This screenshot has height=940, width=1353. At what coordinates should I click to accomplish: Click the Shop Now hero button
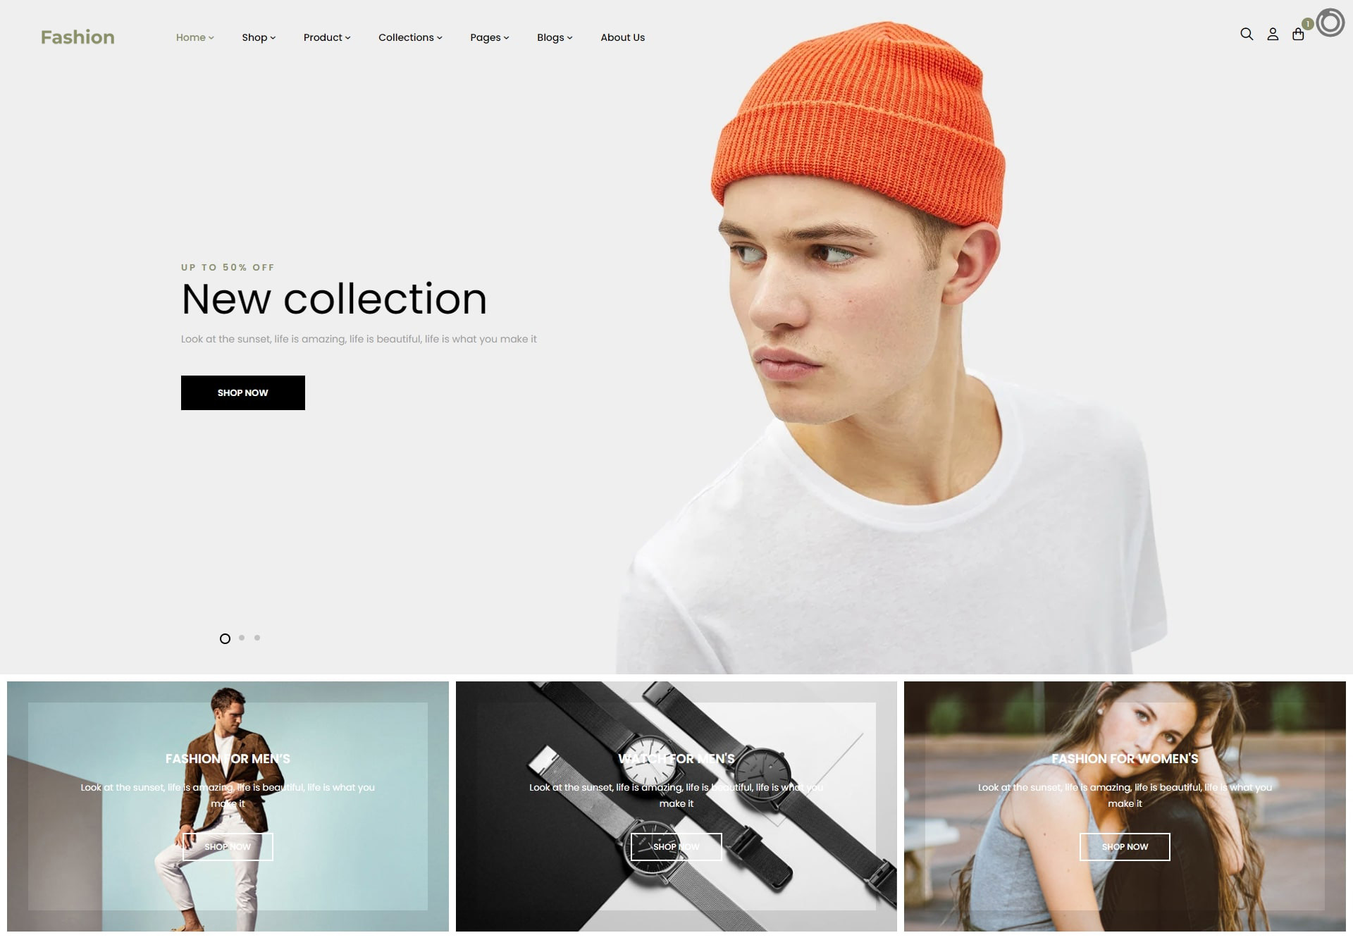[242, 392]
